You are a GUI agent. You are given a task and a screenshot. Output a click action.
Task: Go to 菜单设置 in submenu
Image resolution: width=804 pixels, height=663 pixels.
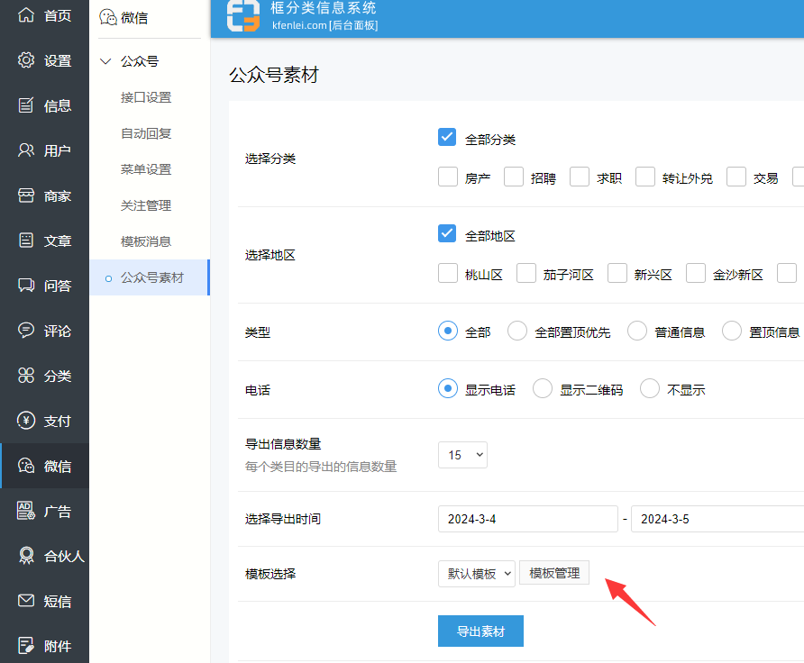(146, 169)
